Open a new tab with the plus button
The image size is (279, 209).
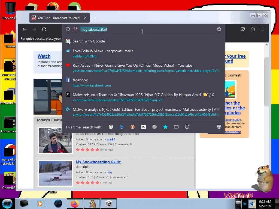[96, 18]
